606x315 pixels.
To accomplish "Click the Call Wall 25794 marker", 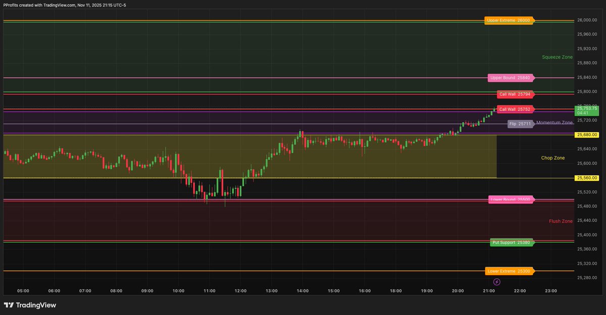I will (x=515, y=94).
